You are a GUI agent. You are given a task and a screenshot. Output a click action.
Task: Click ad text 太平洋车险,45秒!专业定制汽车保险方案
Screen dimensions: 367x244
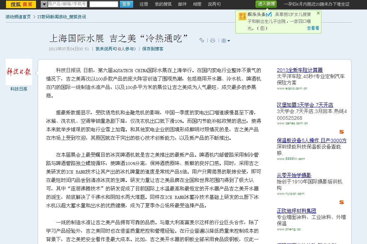(x=310, y=80)
